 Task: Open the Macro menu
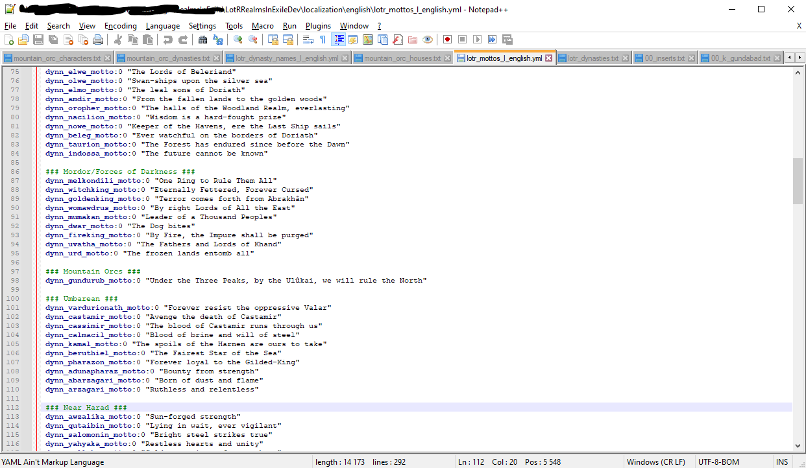pos(263,26)
